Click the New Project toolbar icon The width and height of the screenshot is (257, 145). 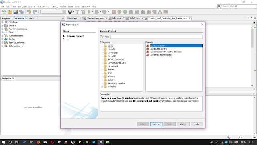[10, 12]
